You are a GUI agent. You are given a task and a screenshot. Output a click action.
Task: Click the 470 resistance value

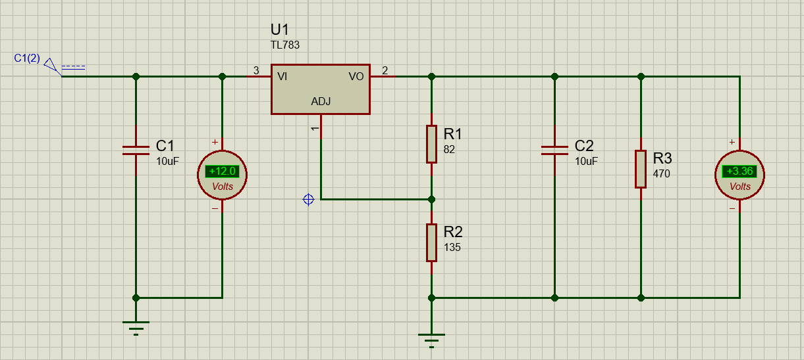(x=661, y=174)
